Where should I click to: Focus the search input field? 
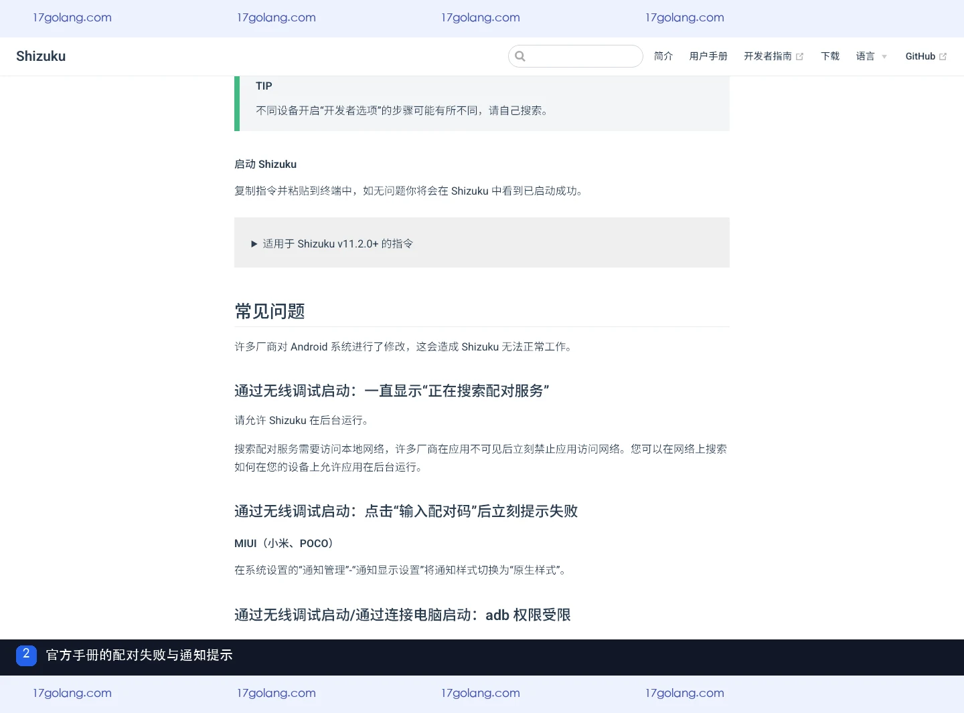pyautogui.click(x=576, y=56)
